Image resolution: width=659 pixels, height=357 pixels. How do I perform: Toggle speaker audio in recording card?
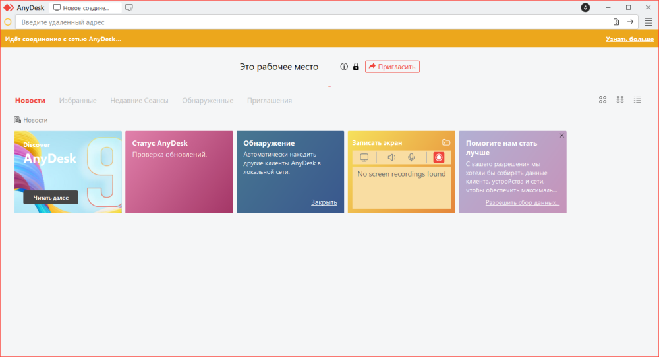[391, 157]
